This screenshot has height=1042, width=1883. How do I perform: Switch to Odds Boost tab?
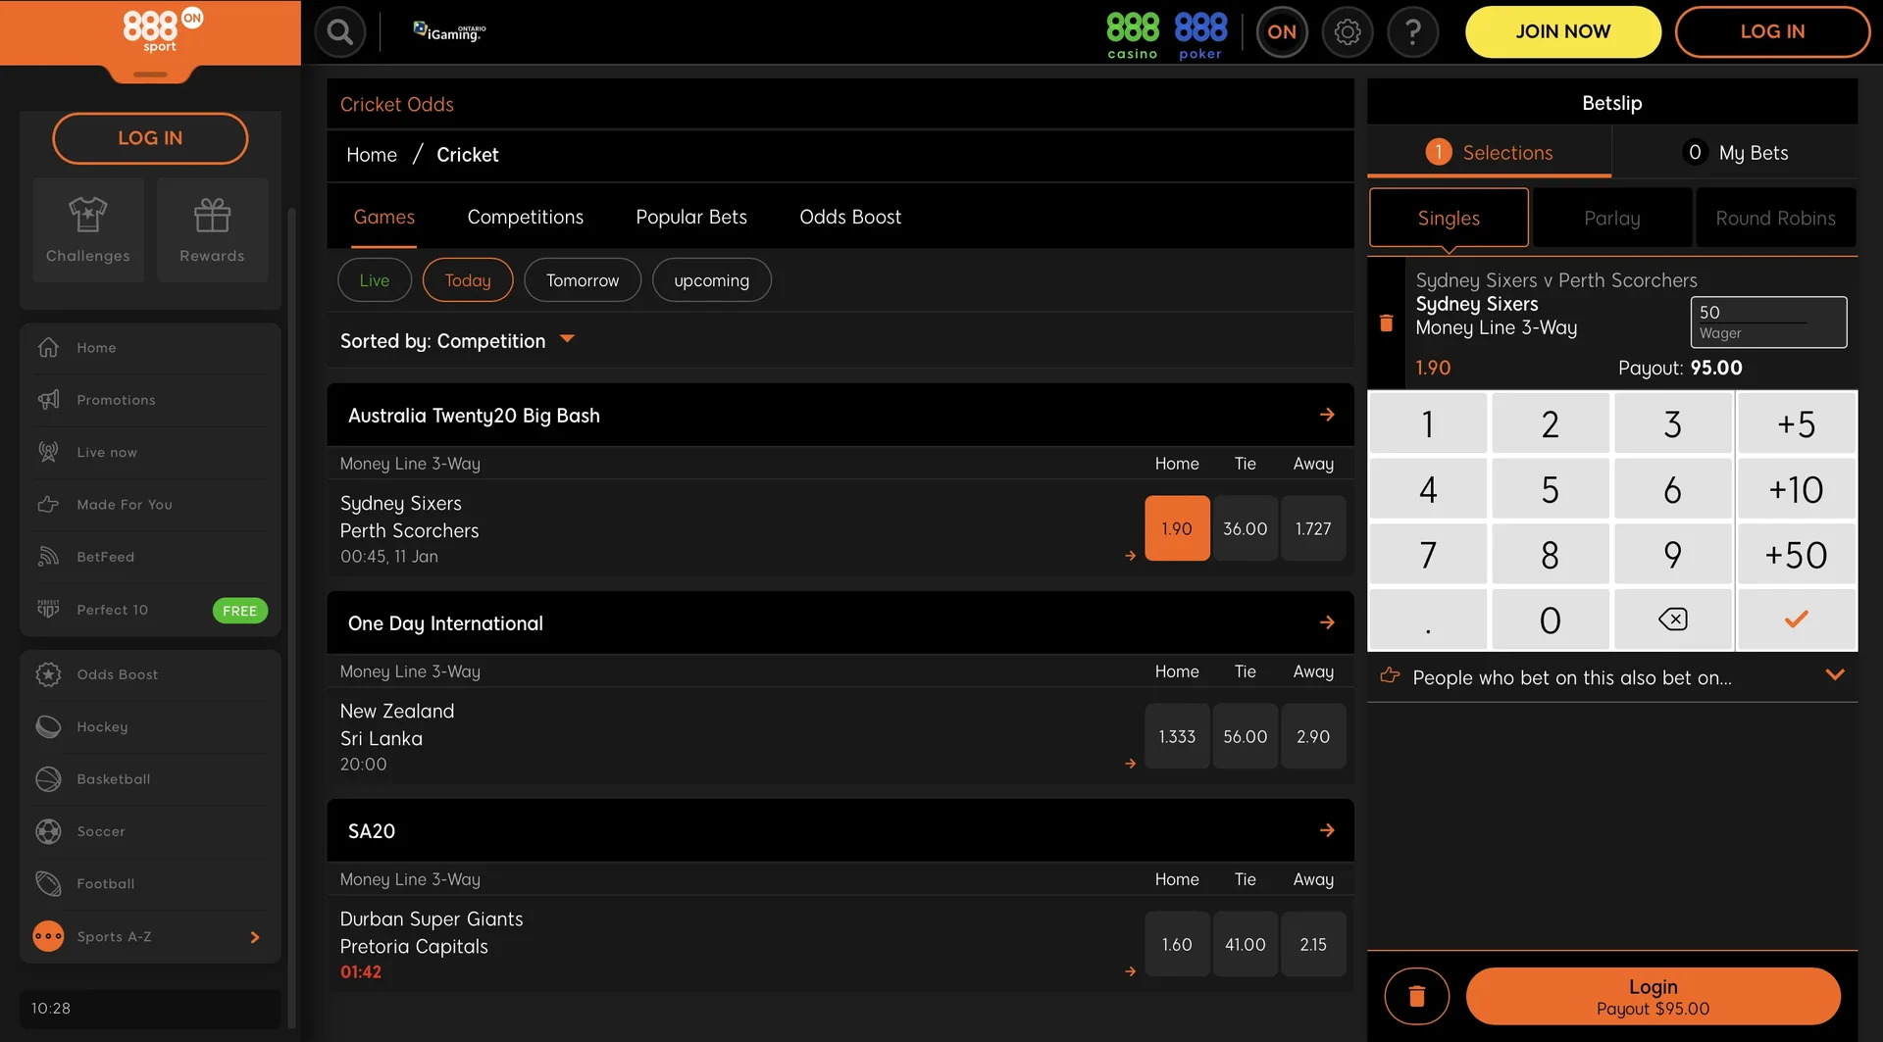(849, 217)
